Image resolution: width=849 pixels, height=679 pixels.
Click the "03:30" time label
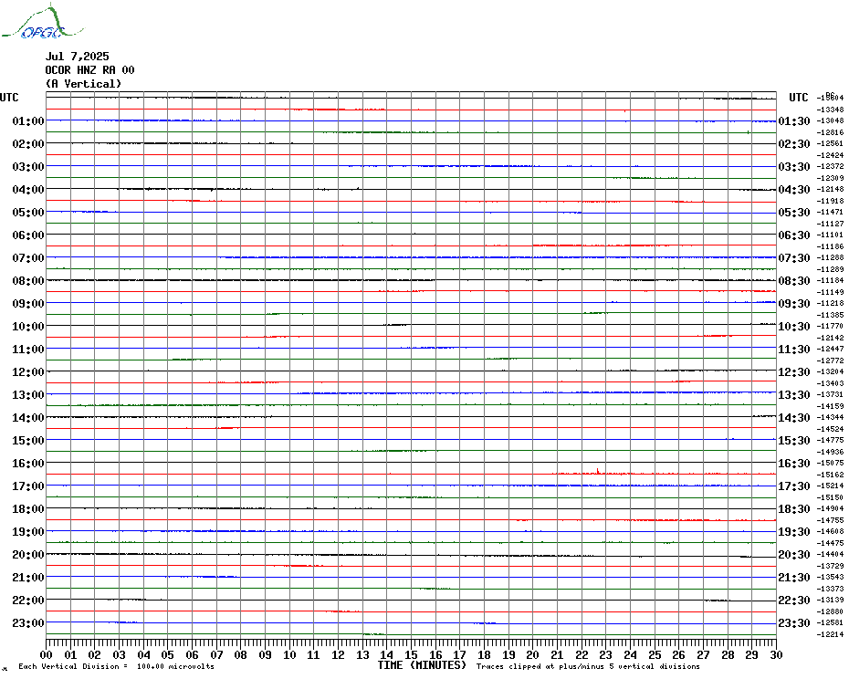click(794, 167)
